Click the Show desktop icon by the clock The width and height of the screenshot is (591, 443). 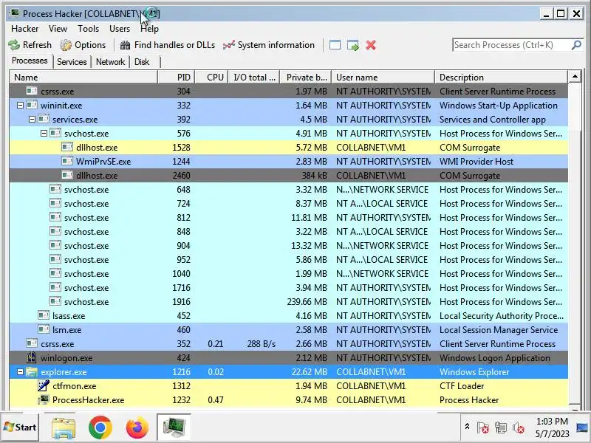(582, 428)
